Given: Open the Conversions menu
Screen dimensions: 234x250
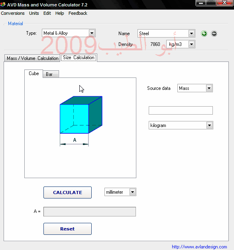Looking at the screenshot, I should (x=13, y=13).
